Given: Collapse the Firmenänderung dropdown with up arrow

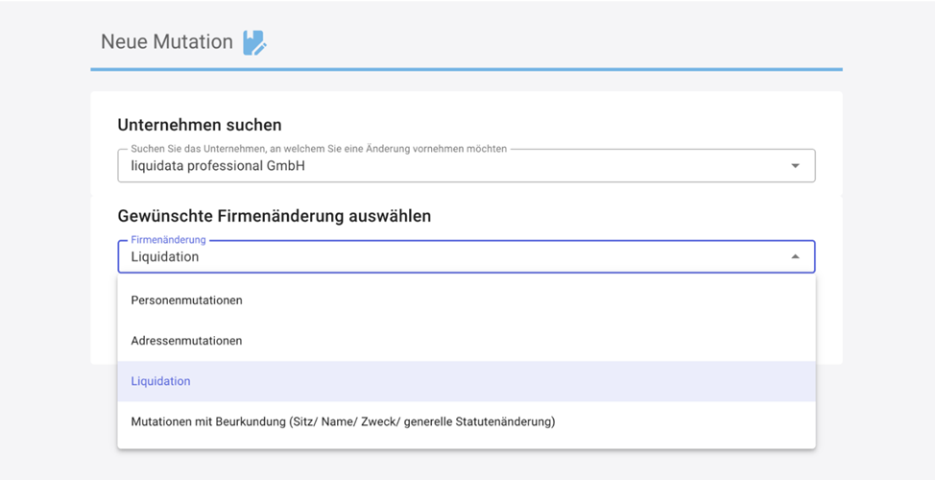Looking at the screenshot, I should 795,256.
